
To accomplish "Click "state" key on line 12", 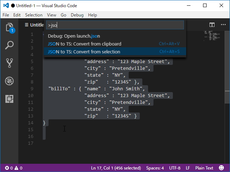I will click(x=94, y=109).
